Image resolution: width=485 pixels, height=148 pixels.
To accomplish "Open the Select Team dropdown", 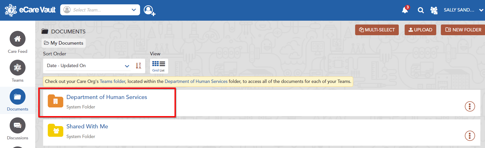I will point(100,10).
